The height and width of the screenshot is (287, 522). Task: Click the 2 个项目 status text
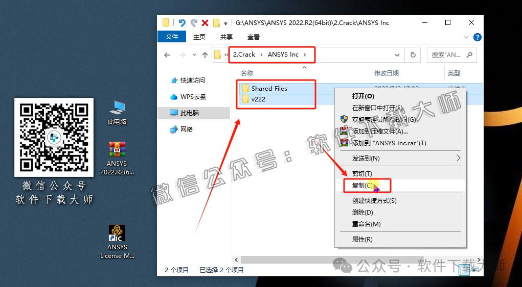tap(176, 270)
